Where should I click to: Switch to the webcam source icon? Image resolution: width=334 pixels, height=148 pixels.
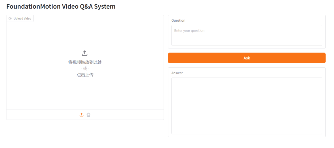coord(88,115)
